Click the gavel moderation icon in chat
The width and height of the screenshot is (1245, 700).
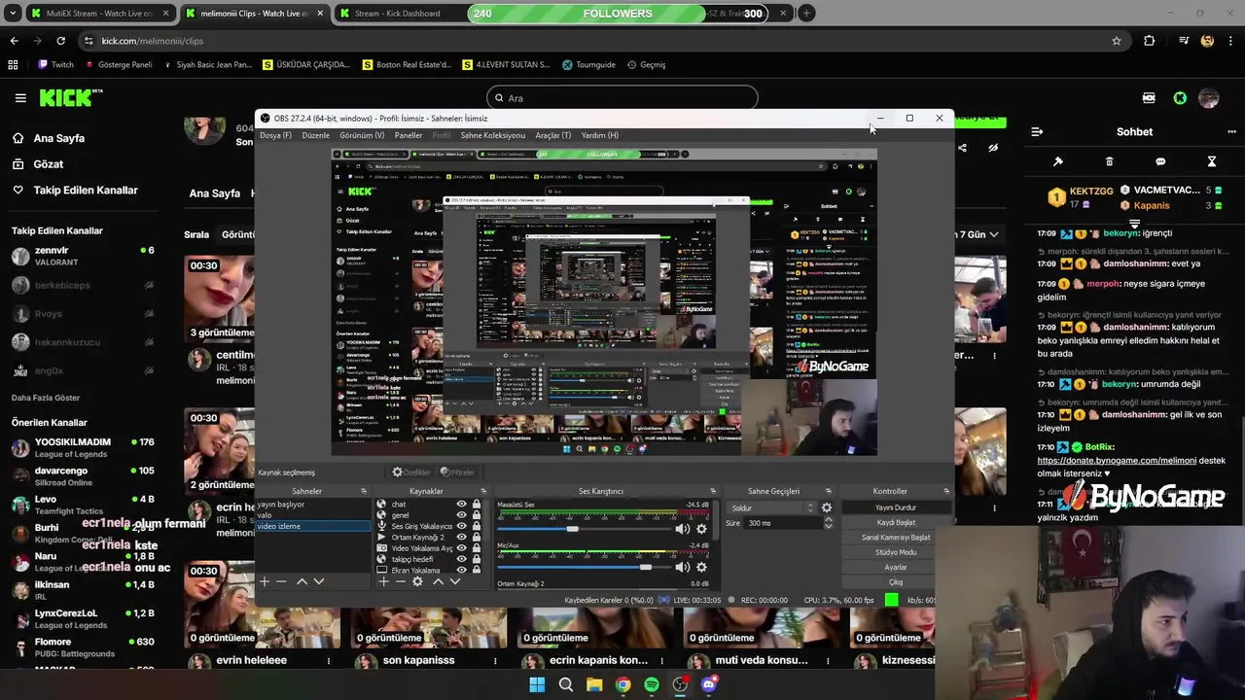[x=1058, y=161]
